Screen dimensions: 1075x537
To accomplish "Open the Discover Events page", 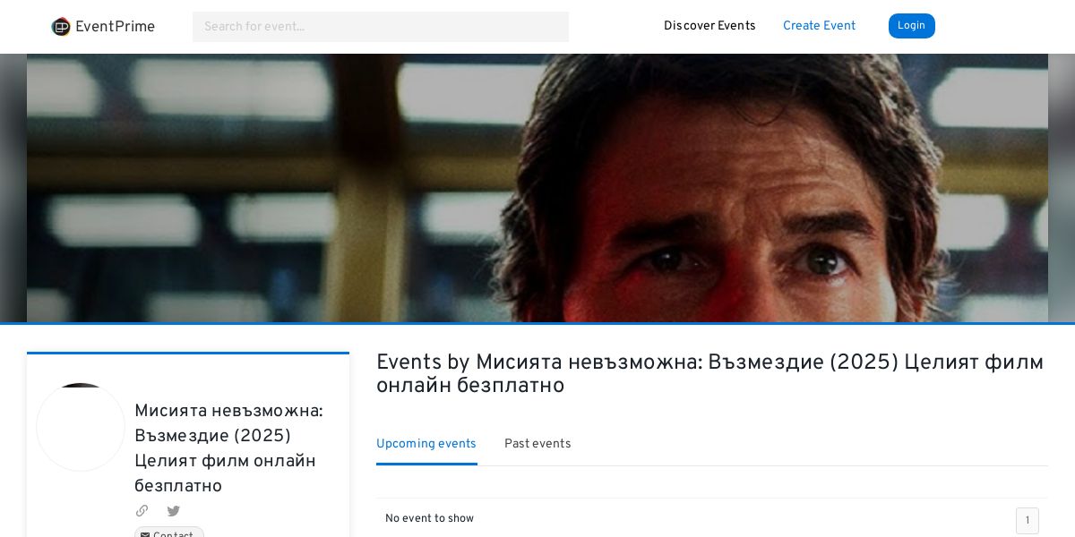I will 709,26.
